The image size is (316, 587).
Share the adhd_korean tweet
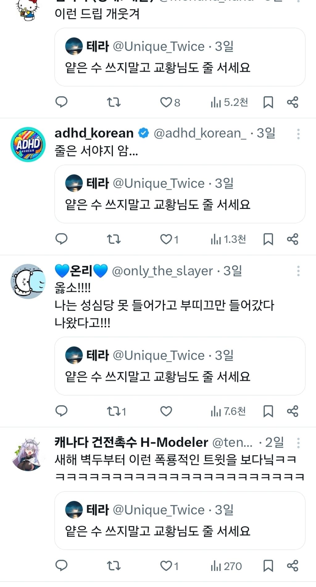pyautogui.click(x=292, y=239)
